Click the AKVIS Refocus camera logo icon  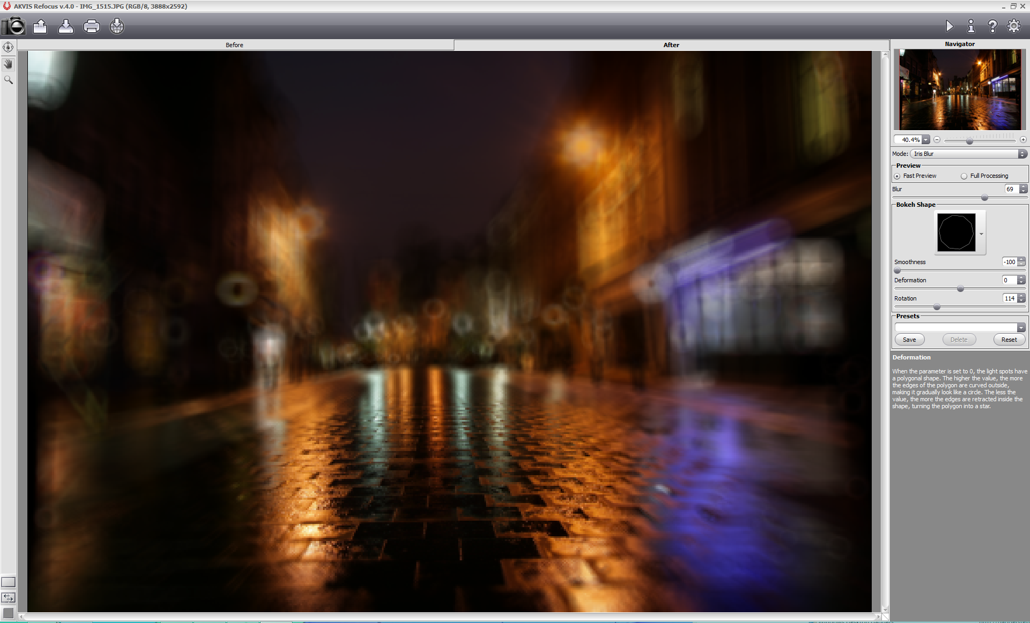13,26
